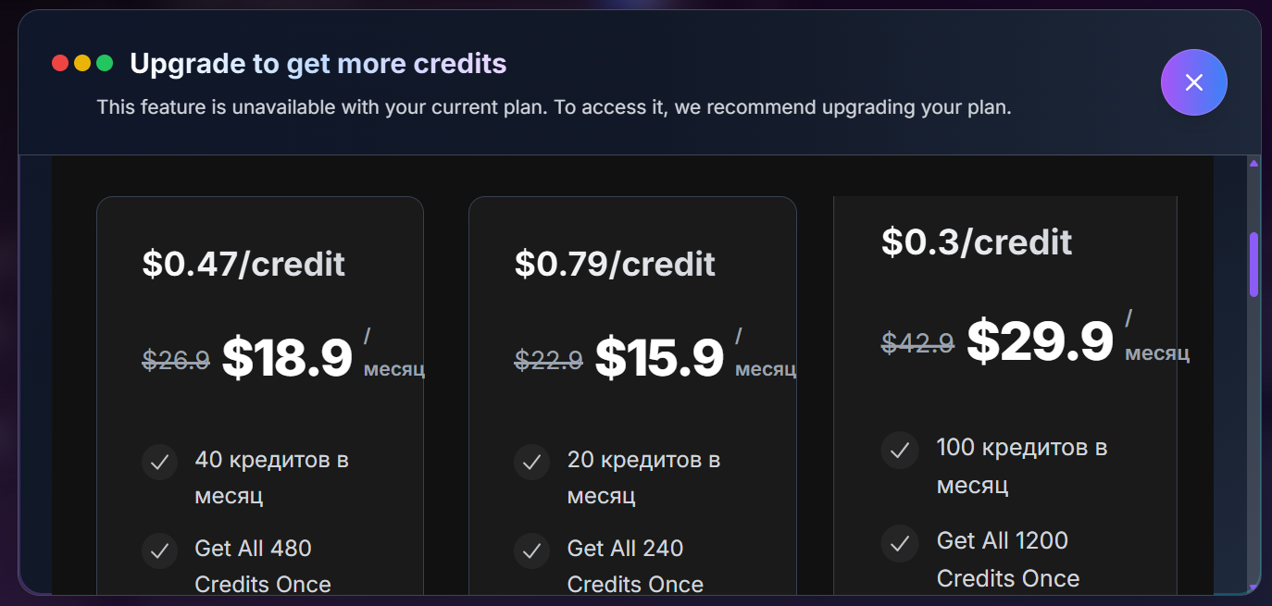The width and height of the screenshot is (1272, 606).
Task: Click the checkmark beside Get All 480 Credits
Action: [159, 550]
